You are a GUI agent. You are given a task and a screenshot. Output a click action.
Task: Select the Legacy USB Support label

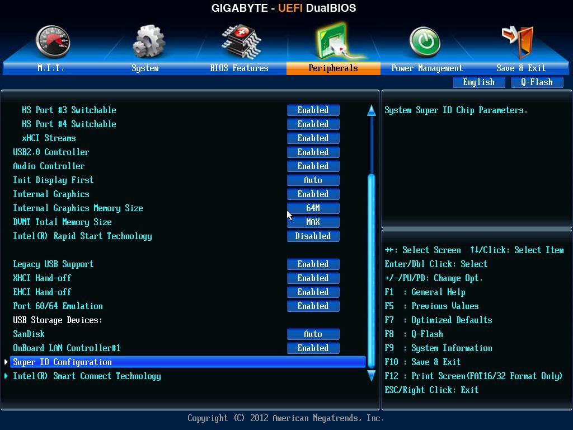pos(53,264)
